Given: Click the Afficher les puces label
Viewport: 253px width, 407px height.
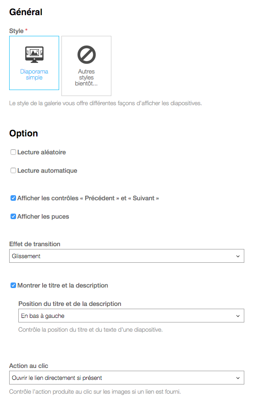Looking at the screenshot, I should (x=43, y=216).
